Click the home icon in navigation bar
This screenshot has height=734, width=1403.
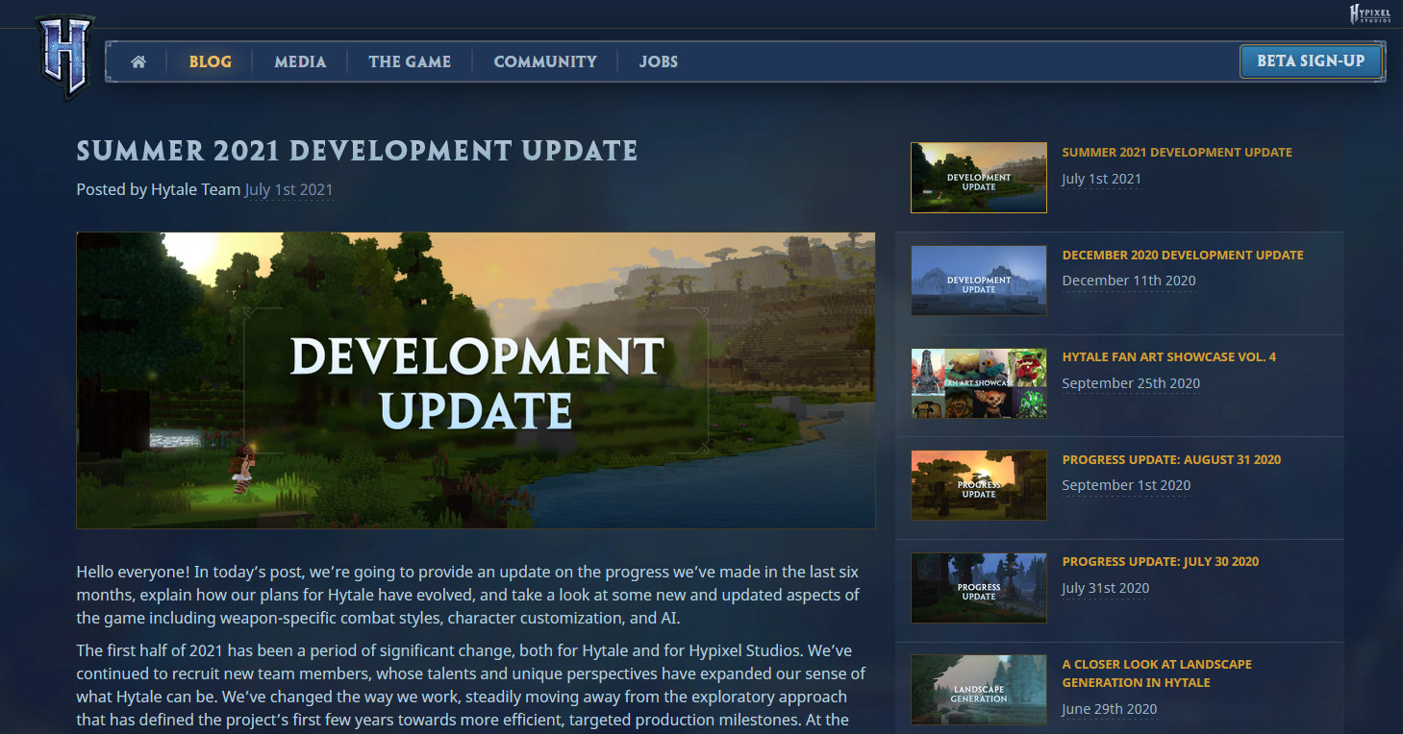[138, 61]
